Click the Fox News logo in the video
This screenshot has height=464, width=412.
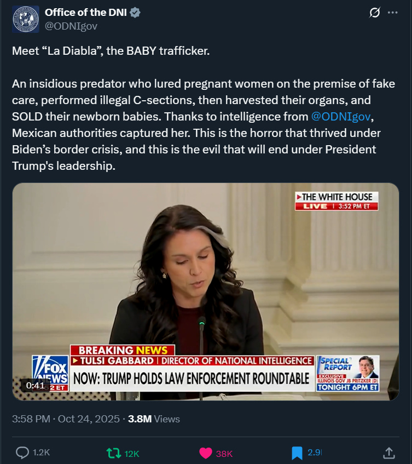tap(50, 374)
